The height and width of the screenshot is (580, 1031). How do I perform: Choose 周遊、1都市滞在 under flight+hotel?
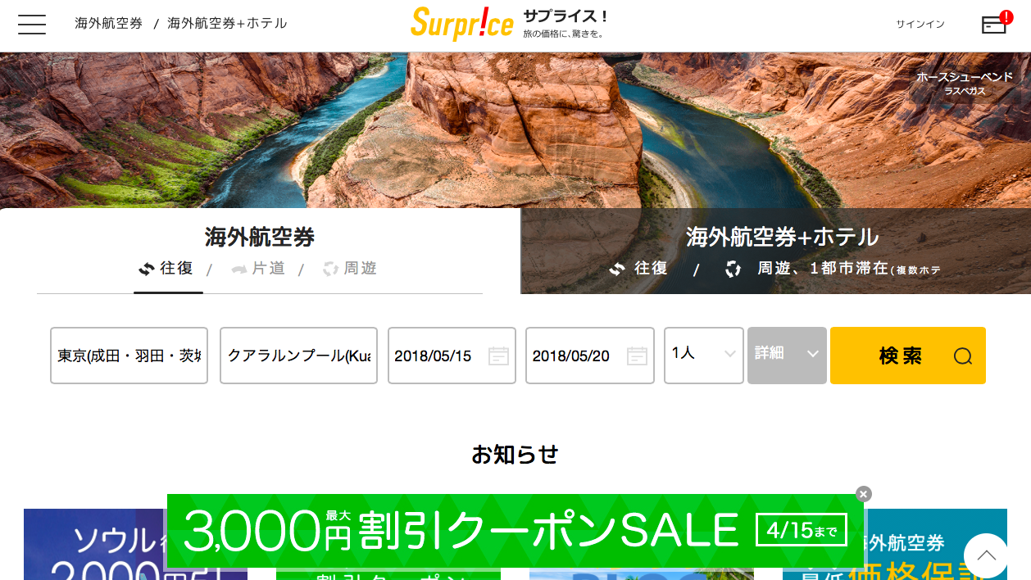click(832, 269)
